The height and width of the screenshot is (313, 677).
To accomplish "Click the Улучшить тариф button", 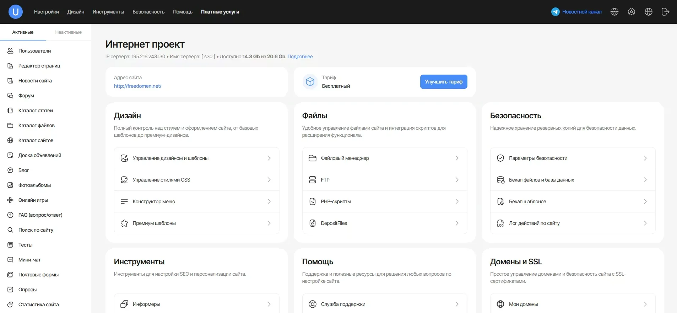I will pos(444,82).
